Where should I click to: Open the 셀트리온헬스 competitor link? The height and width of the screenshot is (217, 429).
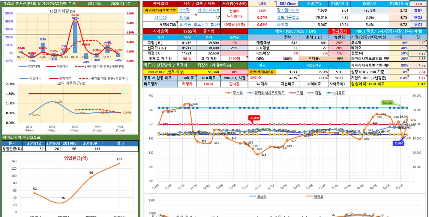click(288, 17)
